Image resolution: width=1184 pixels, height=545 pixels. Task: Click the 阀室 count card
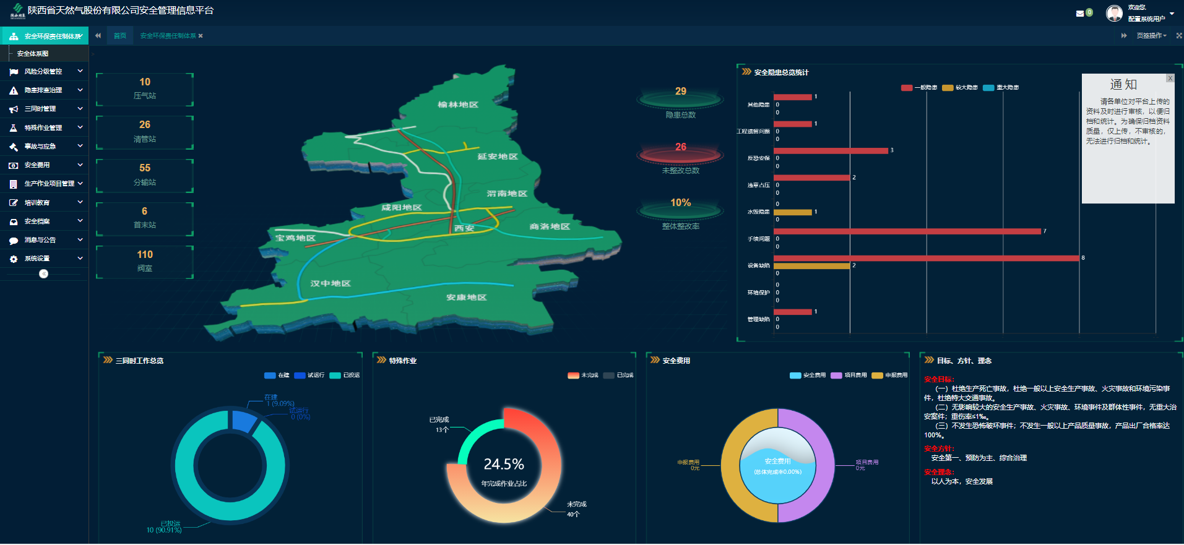(x=145, y=262)
